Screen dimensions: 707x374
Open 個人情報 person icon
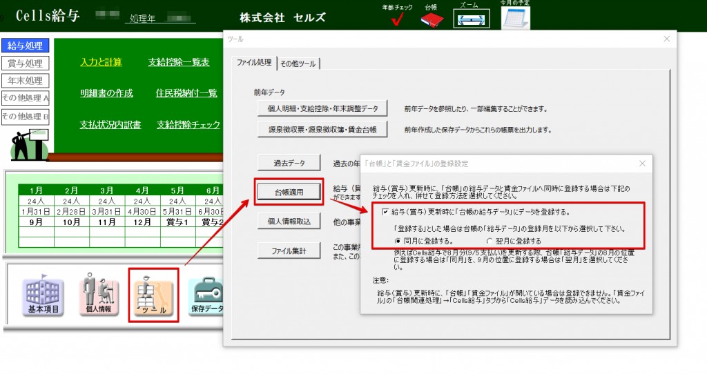pyautogui.click(x=98, y=295)
